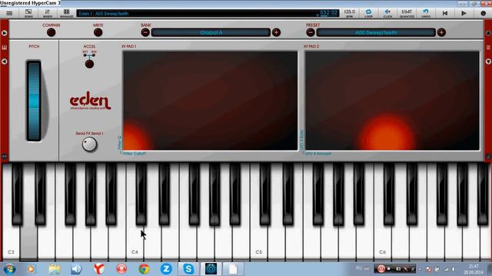This screenshot has height=276, width=492.
Task: Click the Pitch bend wheel
Action: click(x=34, y=100)
